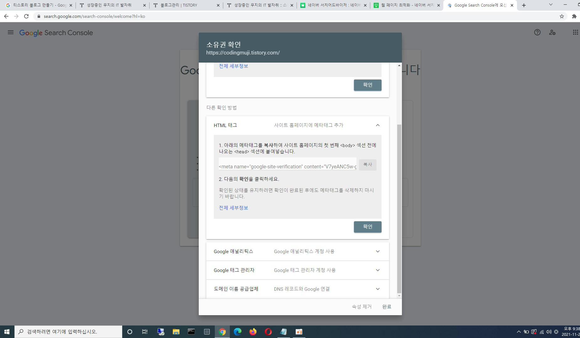Screen dimensions: 580x338
Task: Click 속성 제거 to remove property
Action: tap(362, 307)
